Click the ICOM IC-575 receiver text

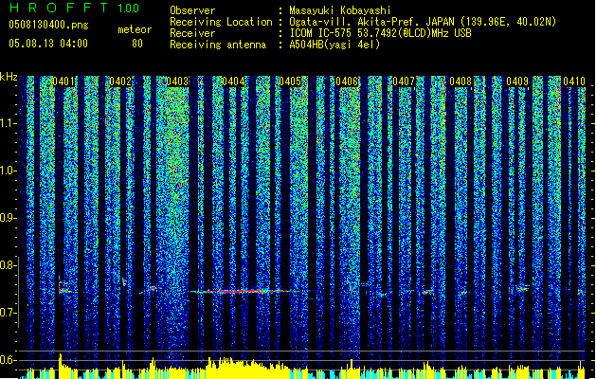pos(381,33)
